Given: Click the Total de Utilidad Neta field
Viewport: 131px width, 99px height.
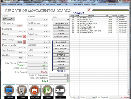Looking at the screenshot, I should [59, 78].
